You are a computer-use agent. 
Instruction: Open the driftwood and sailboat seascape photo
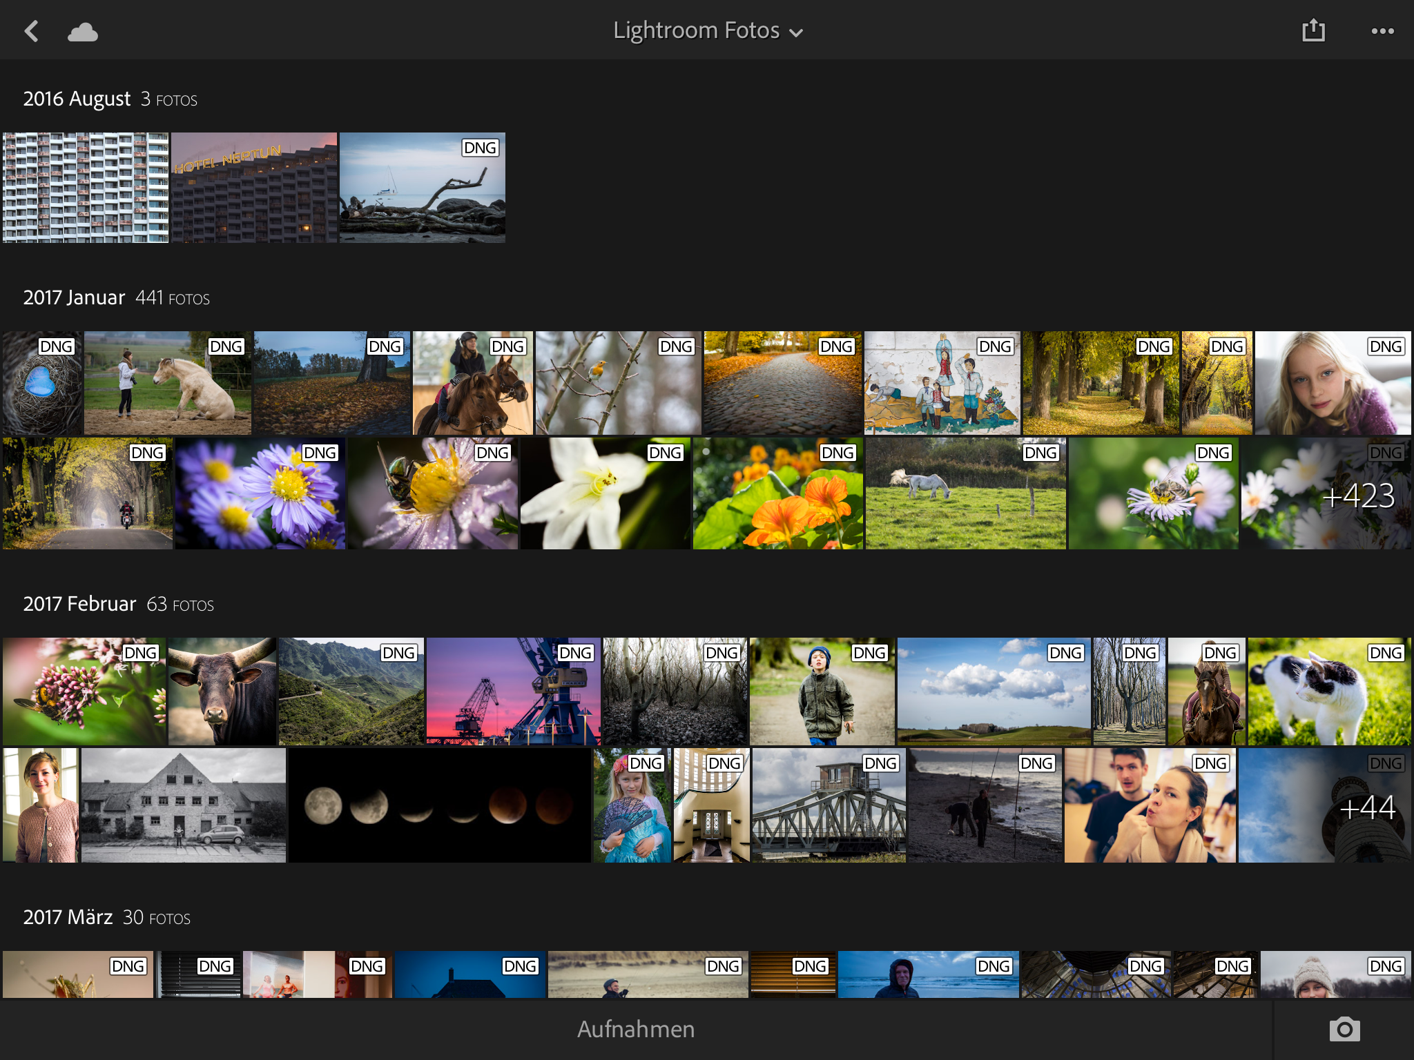tap(423, 188)
